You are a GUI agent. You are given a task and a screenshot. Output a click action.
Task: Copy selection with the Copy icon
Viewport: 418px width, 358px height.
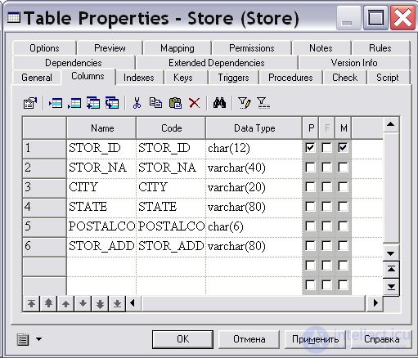pyautogui.click(x=155, y=103)
